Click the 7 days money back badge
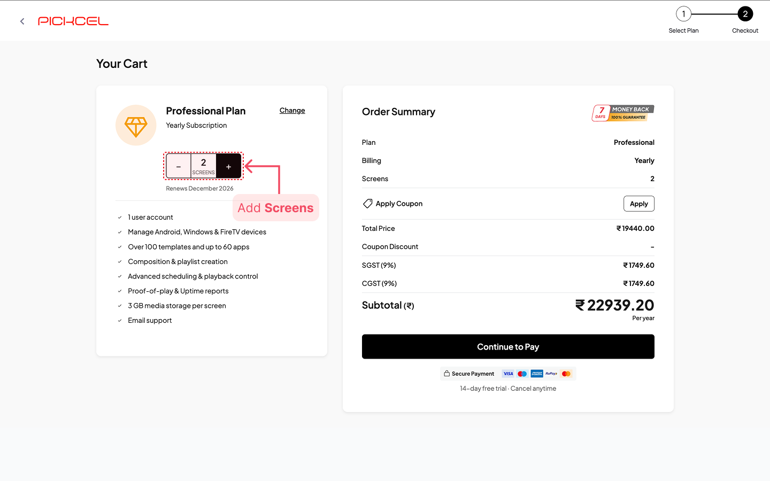The image size is (770, 481). (623, 113)
